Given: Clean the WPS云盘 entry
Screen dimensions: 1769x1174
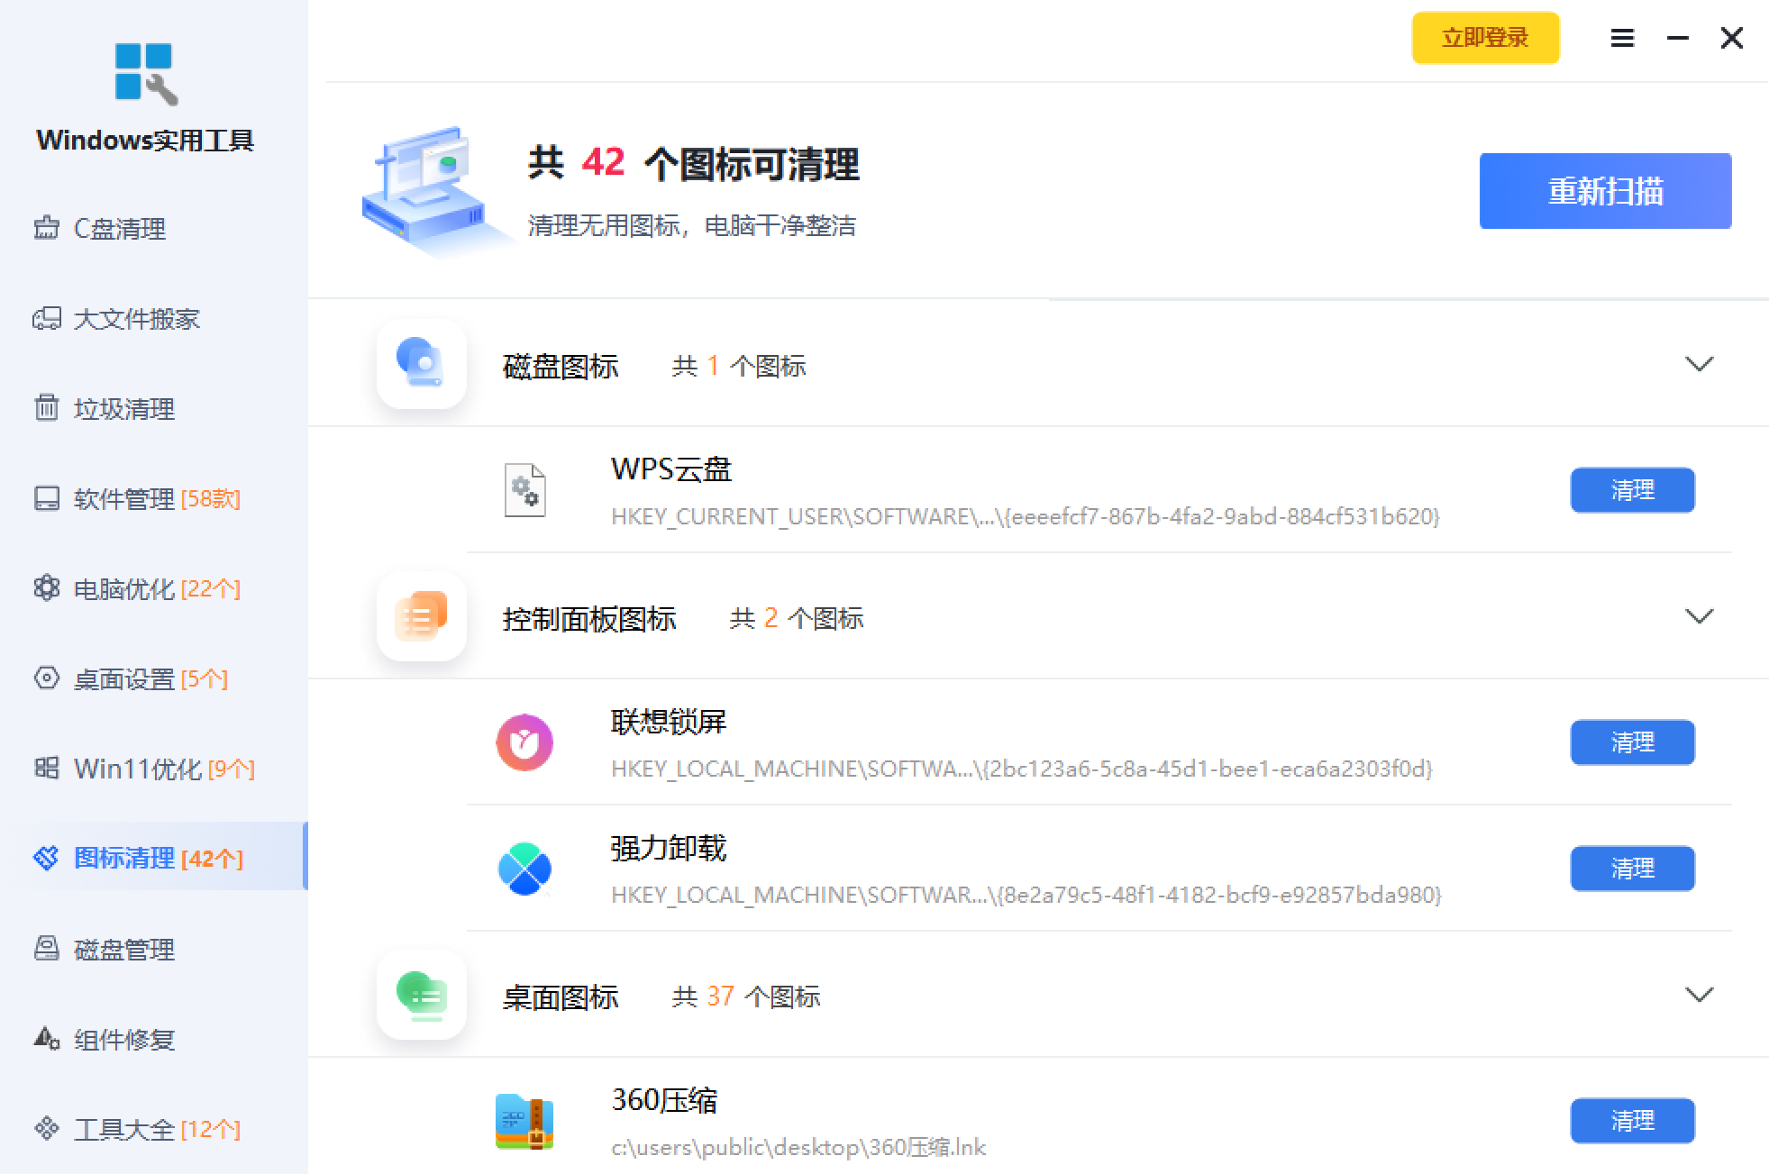Looking at the screenshot, I should pos(1632,490).
